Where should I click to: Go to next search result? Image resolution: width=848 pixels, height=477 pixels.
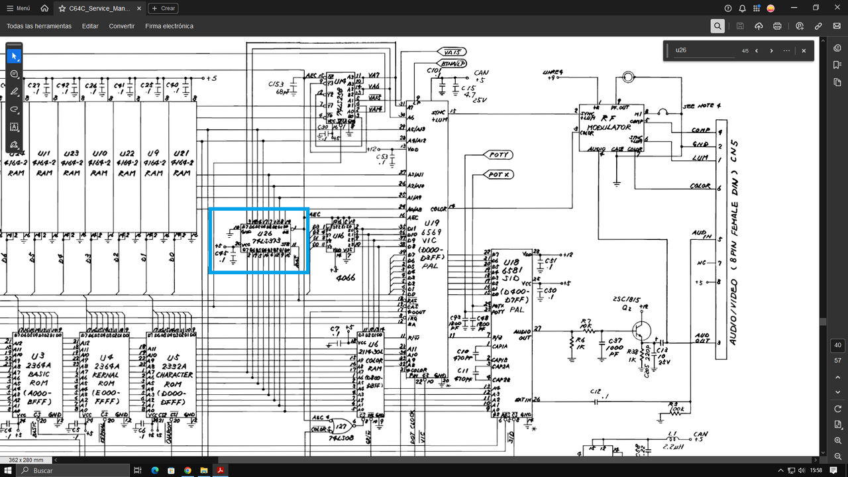tap(771, 50)
